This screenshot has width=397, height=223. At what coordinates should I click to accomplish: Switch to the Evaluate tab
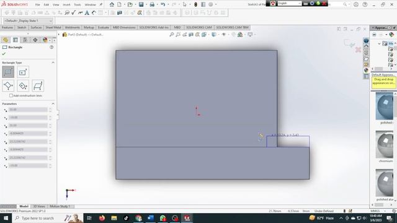(104, 27)
